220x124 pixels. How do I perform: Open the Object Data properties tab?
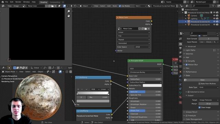tap(180, 93)
